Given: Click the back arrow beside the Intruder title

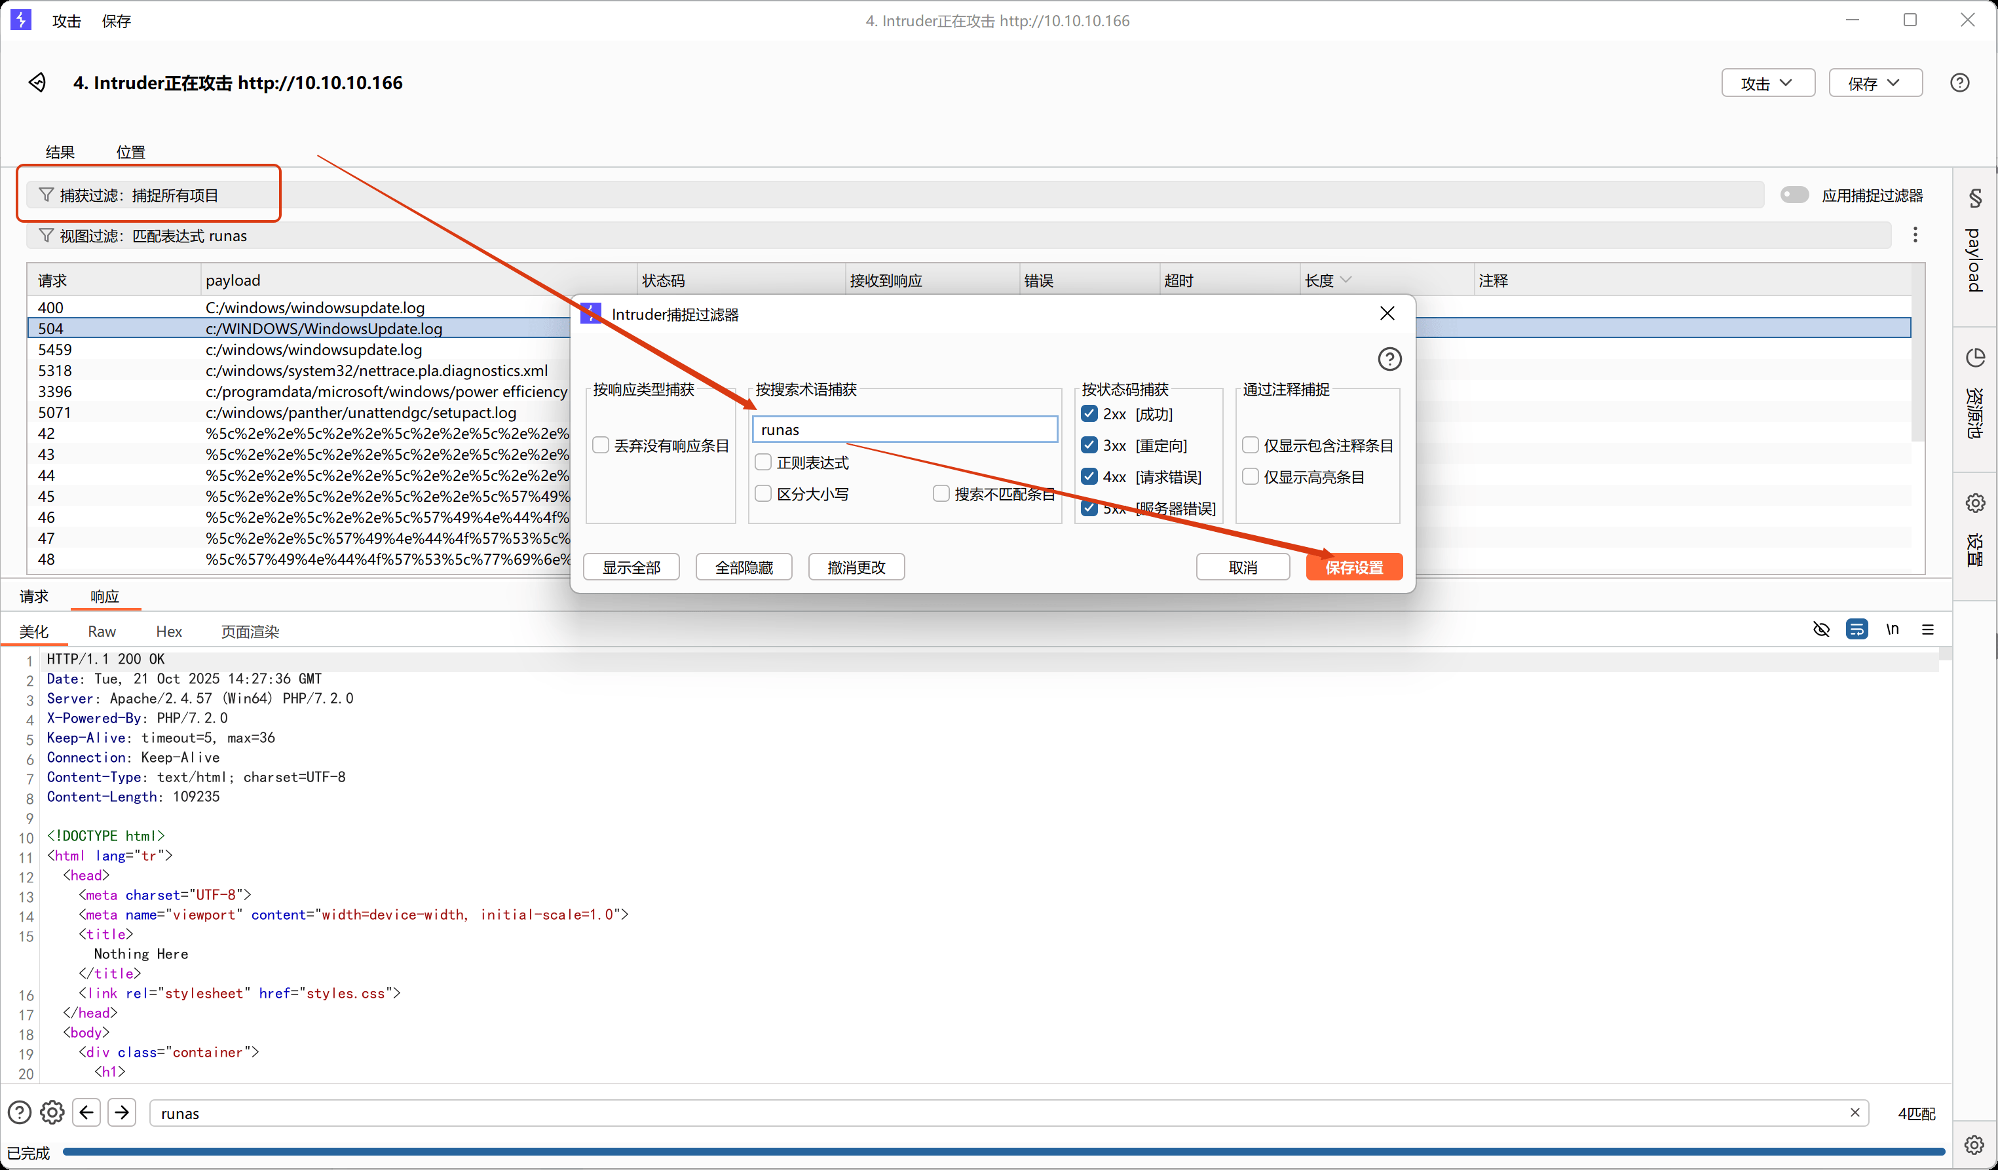Looking at the screenshot, I should pyautogui.click(x=37, y=82).
